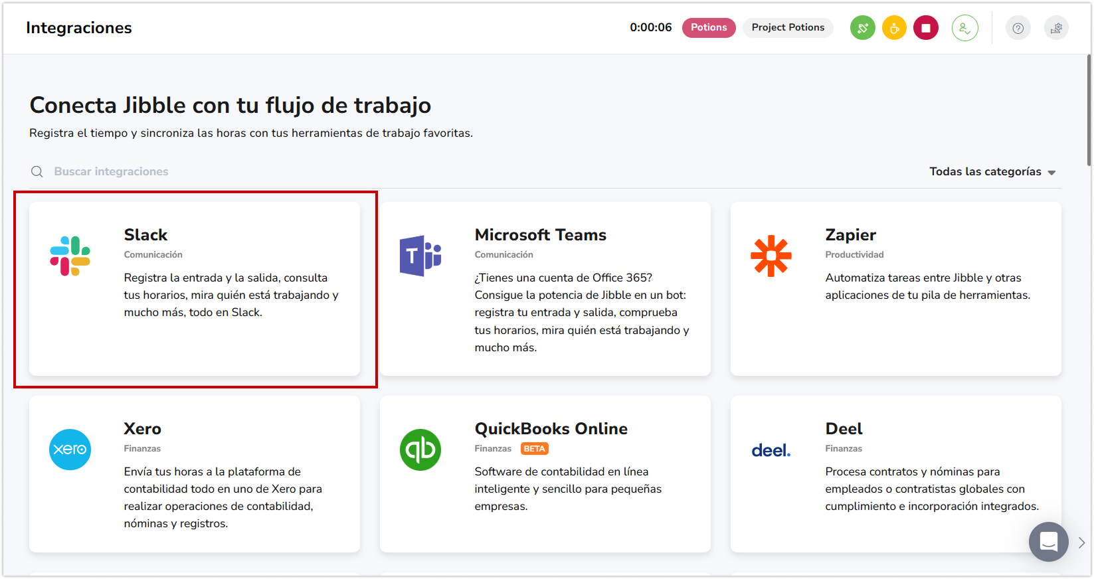1094x579 pixels.
Task: Stop the timer with the red button
Action: coord(925,28)
